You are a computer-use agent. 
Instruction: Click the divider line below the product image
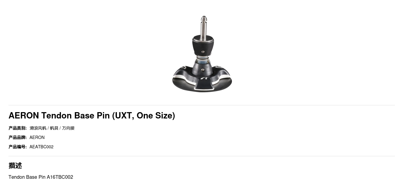[x=202, y=105]
